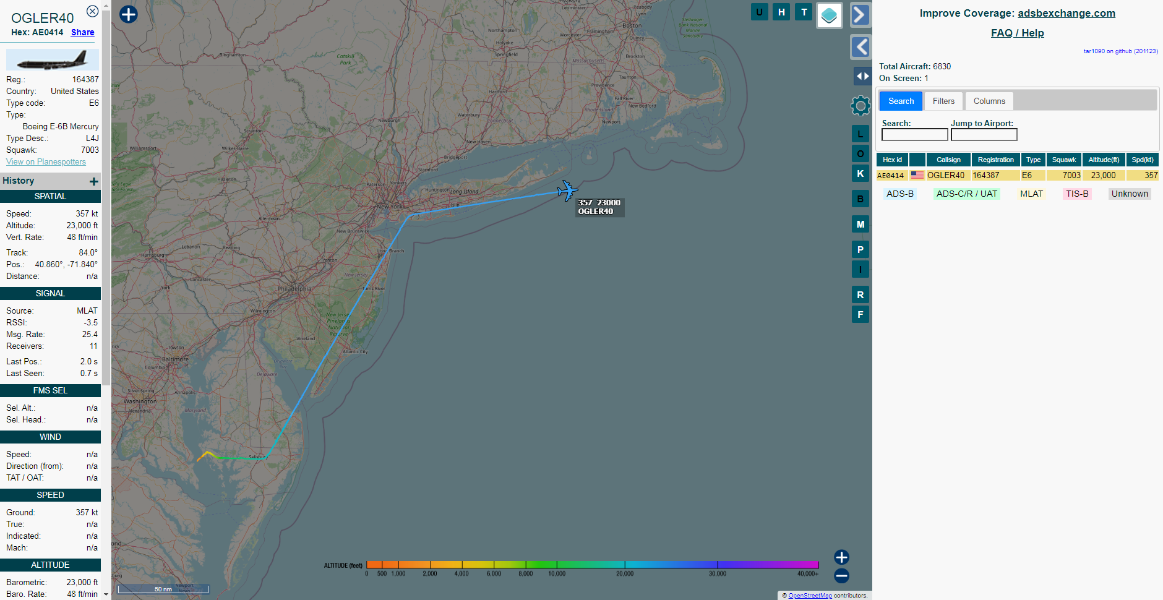1163x600 pixels.
Task: Click the circular plus button on map
Action: pyautogui.click(x=128, y=14)
